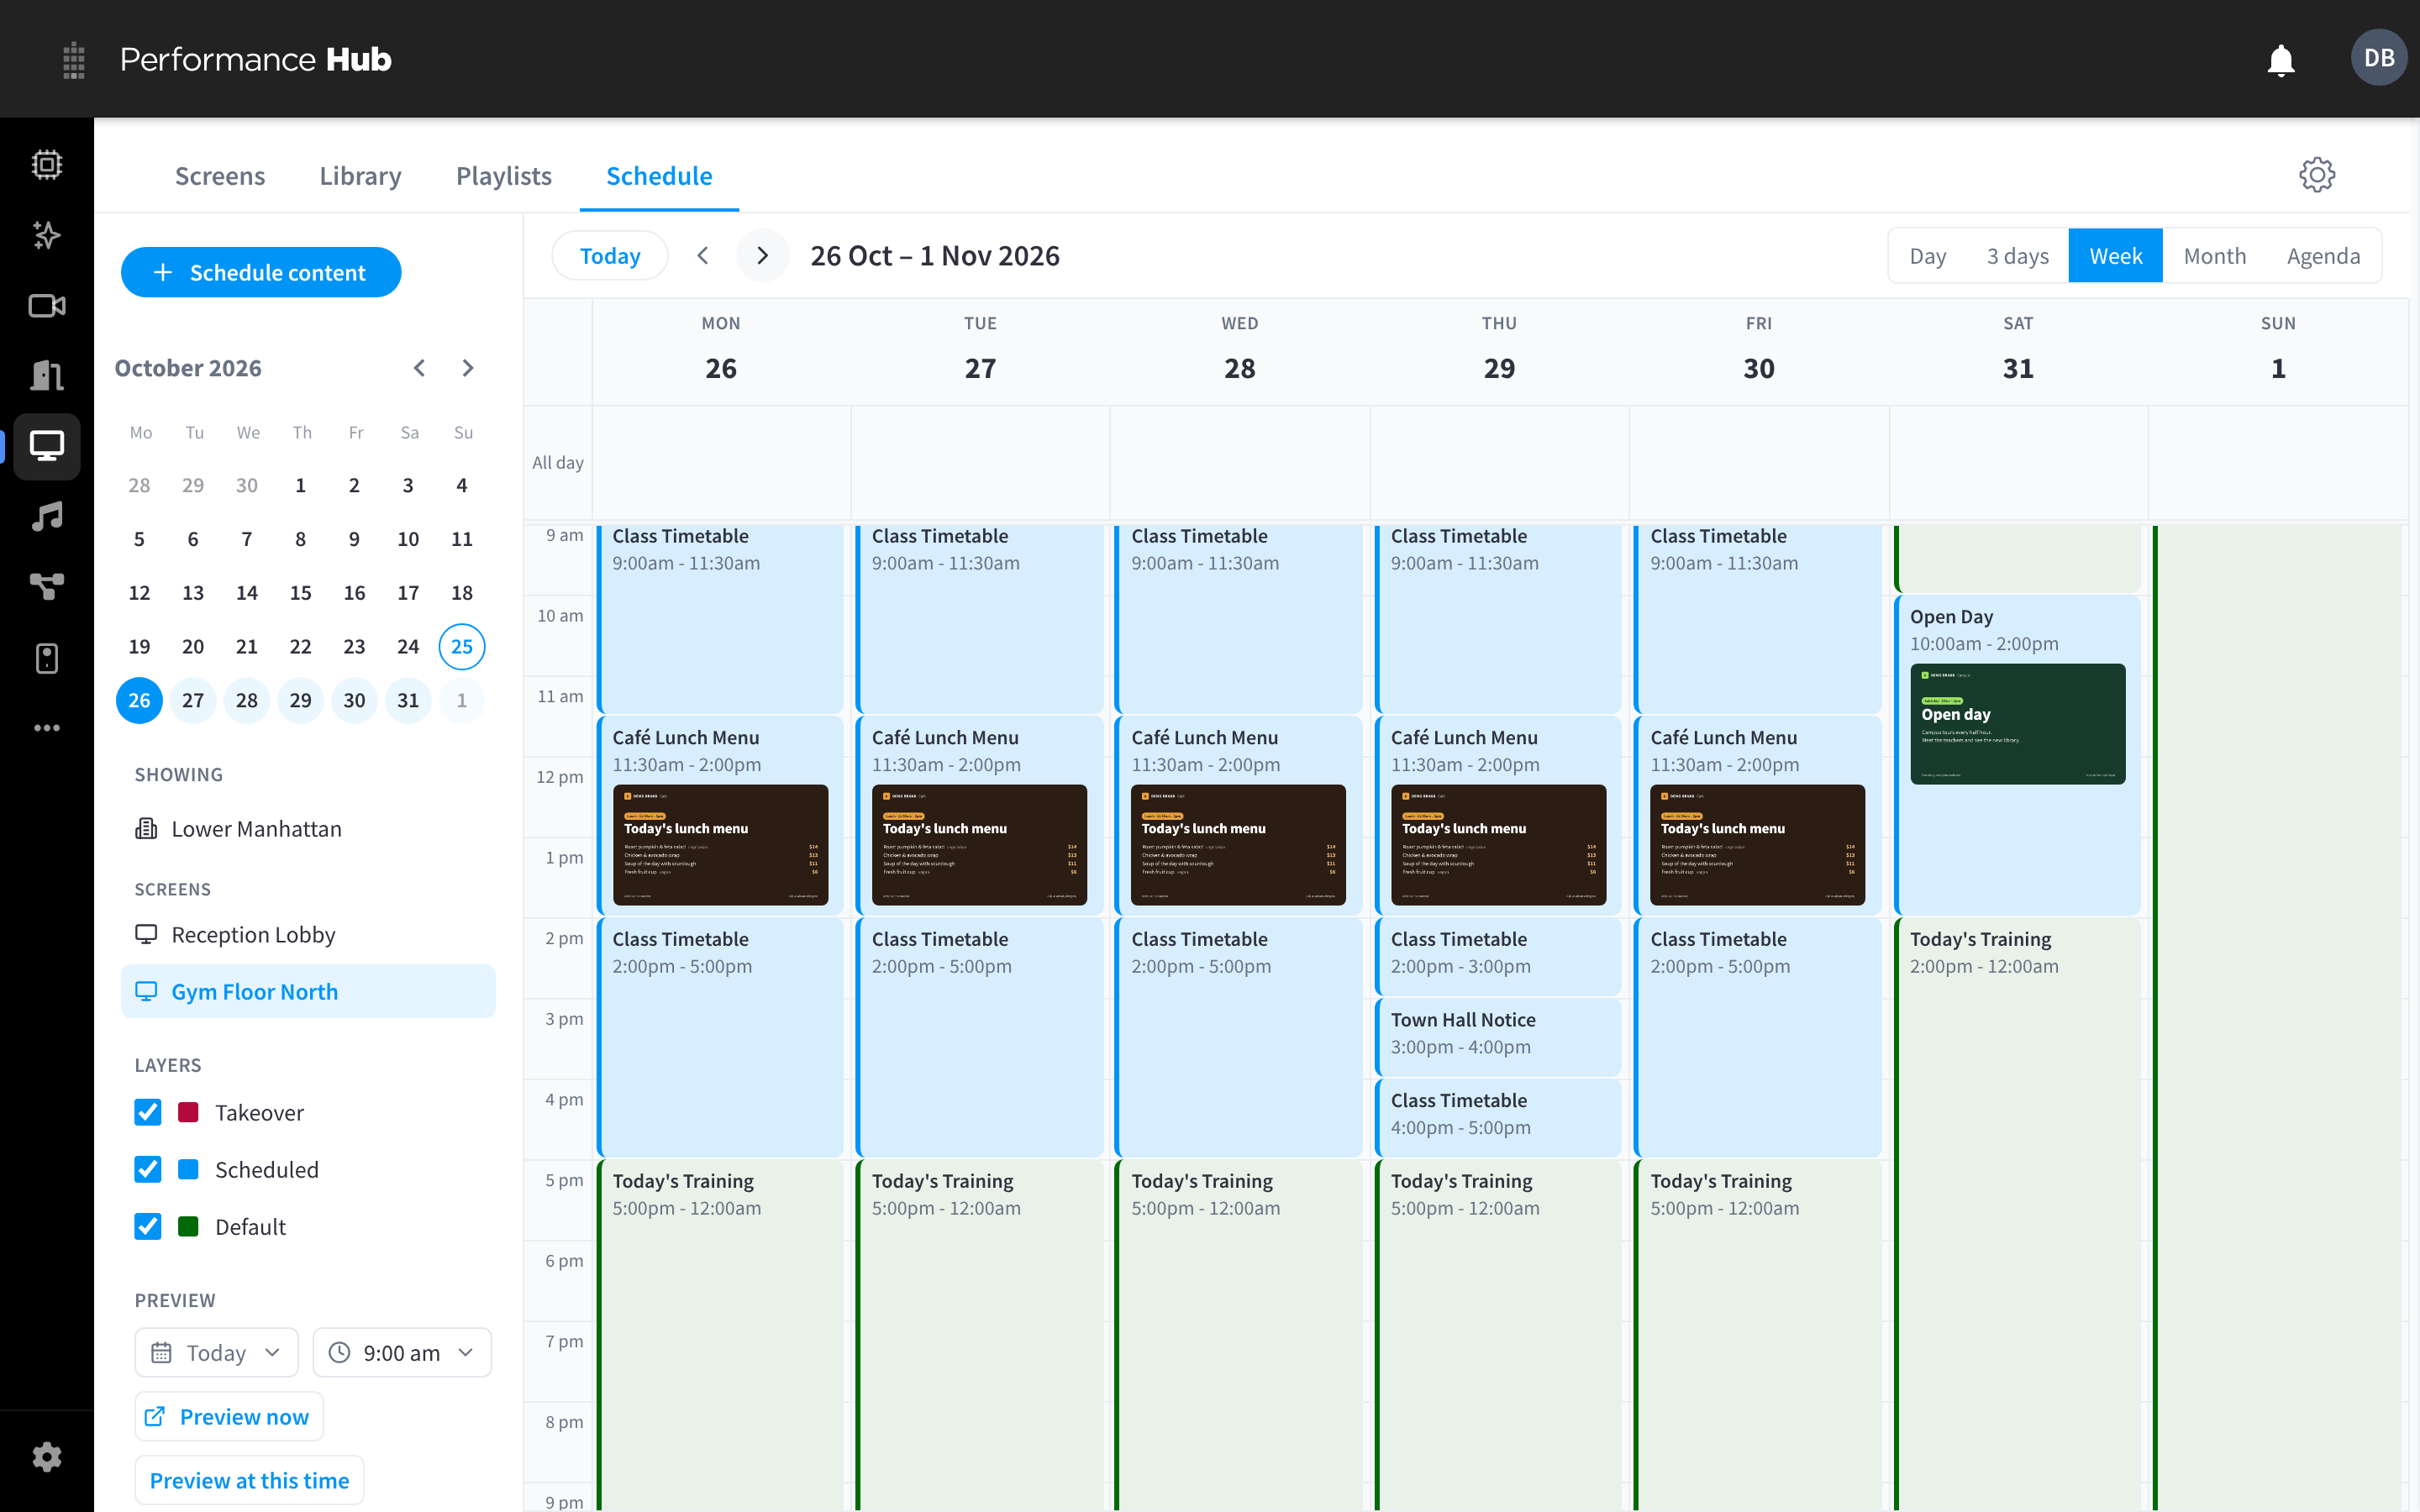Open the video camera sidebar icon
Screen dimensions: 2420x1512
tap(47, 305)
